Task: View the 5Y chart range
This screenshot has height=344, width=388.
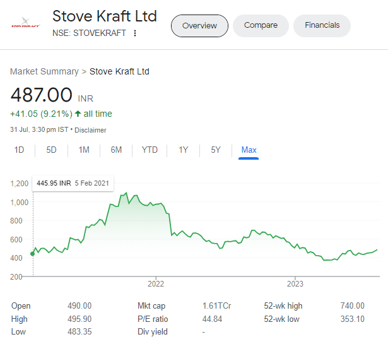Action: point(216,150)
